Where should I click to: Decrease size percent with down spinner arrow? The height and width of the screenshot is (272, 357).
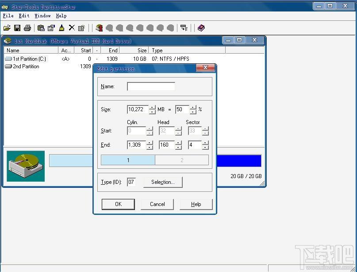(193, 112)
